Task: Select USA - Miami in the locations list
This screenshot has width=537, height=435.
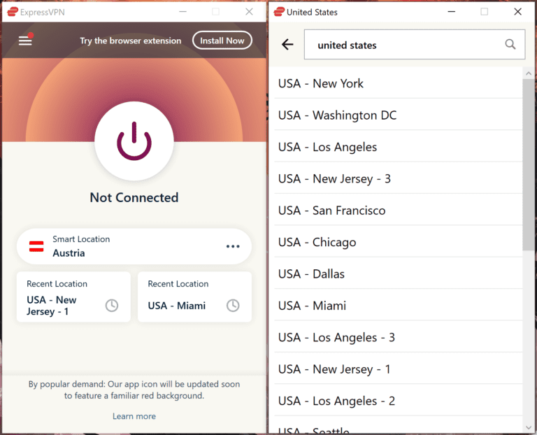Action: click(399, 306)
